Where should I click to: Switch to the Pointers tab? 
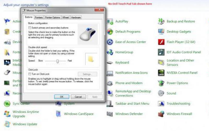(39, 18)
